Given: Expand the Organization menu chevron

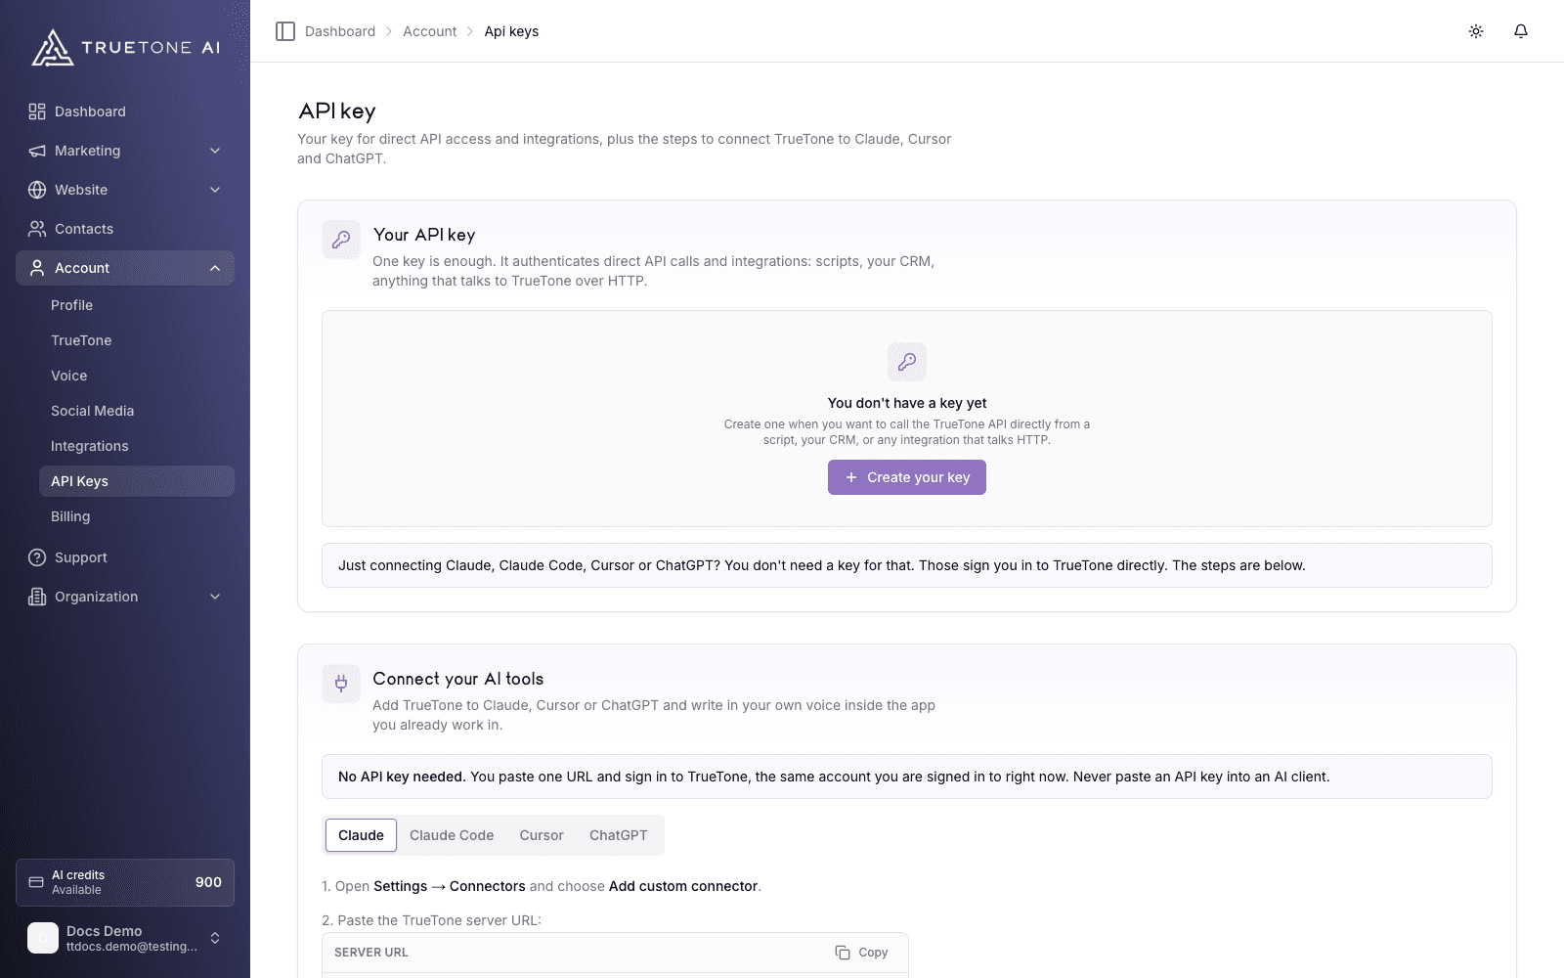Looking at the screenshot, I should point(215,597).
